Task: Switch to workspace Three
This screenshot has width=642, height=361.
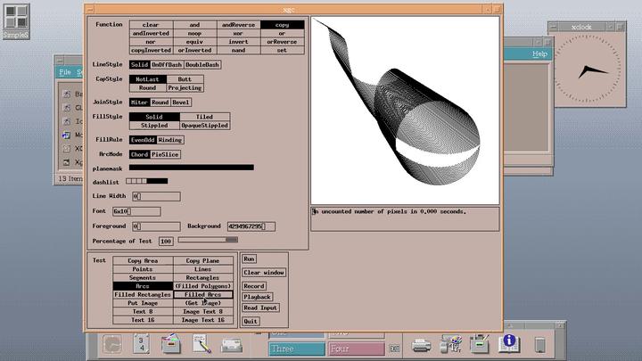Action: [x=295, y=349]
